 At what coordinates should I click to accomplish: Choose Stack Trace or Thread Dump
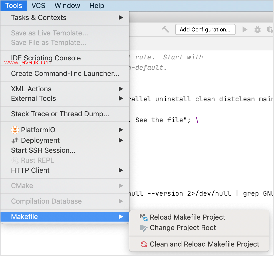coord(65,114)
